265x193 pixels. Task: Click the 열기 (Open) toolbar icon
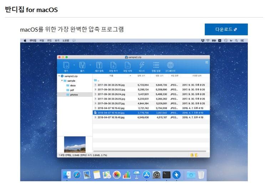point(66,65)
